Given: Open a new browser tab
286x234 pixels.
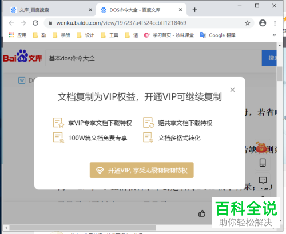Looking at the screenshot, I should click(x=194, y=10).
